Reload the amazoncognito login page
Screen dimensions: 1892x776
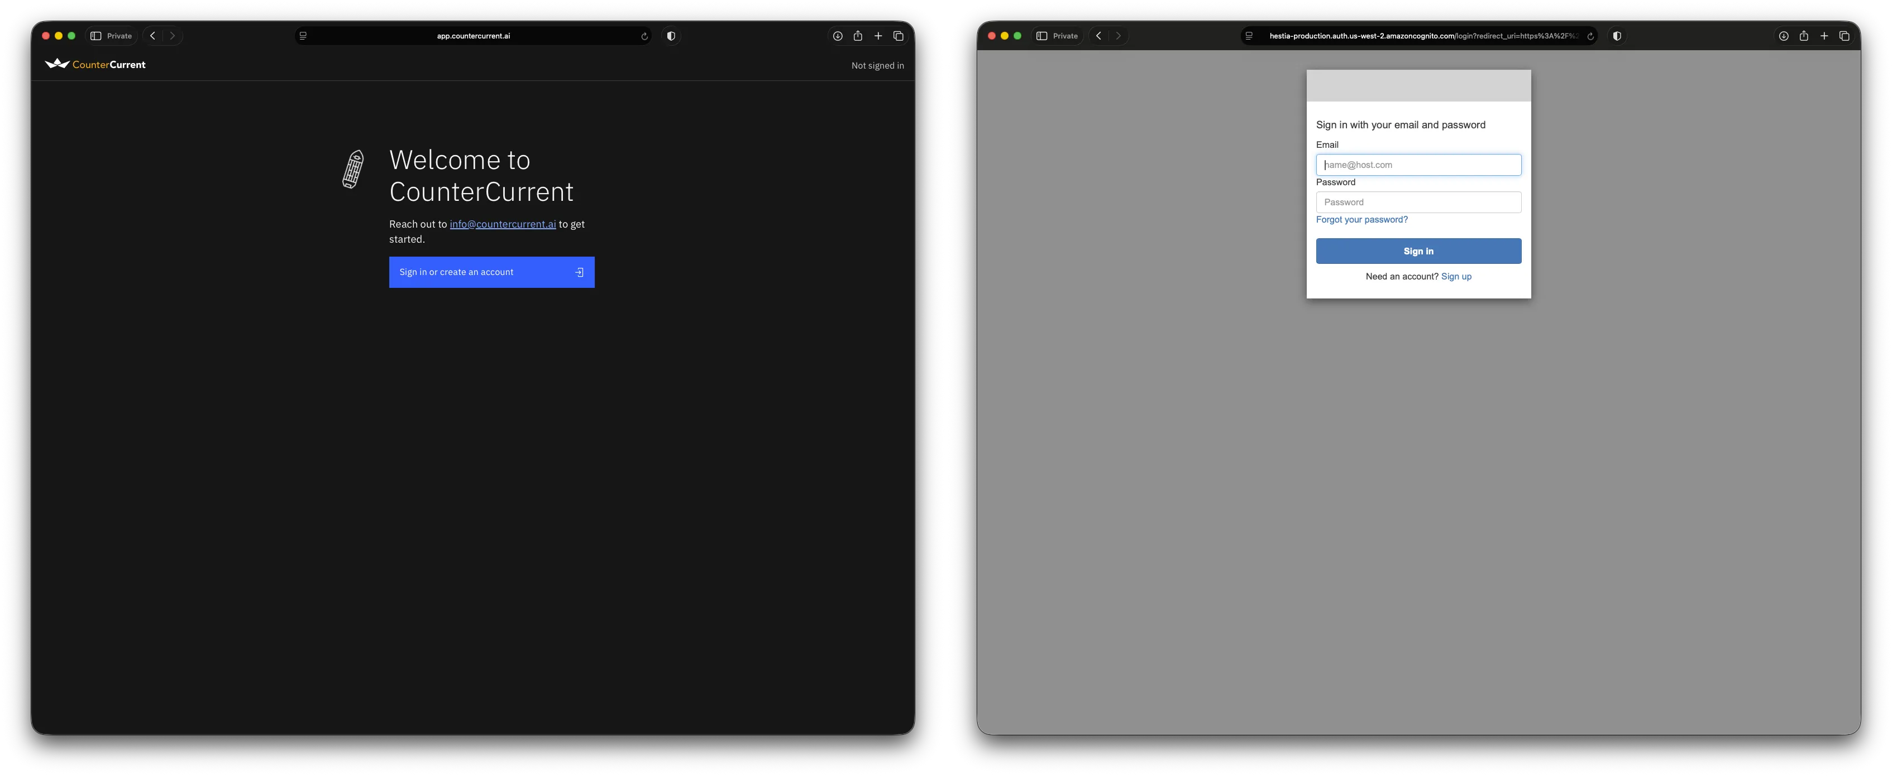click(1590, 36)
